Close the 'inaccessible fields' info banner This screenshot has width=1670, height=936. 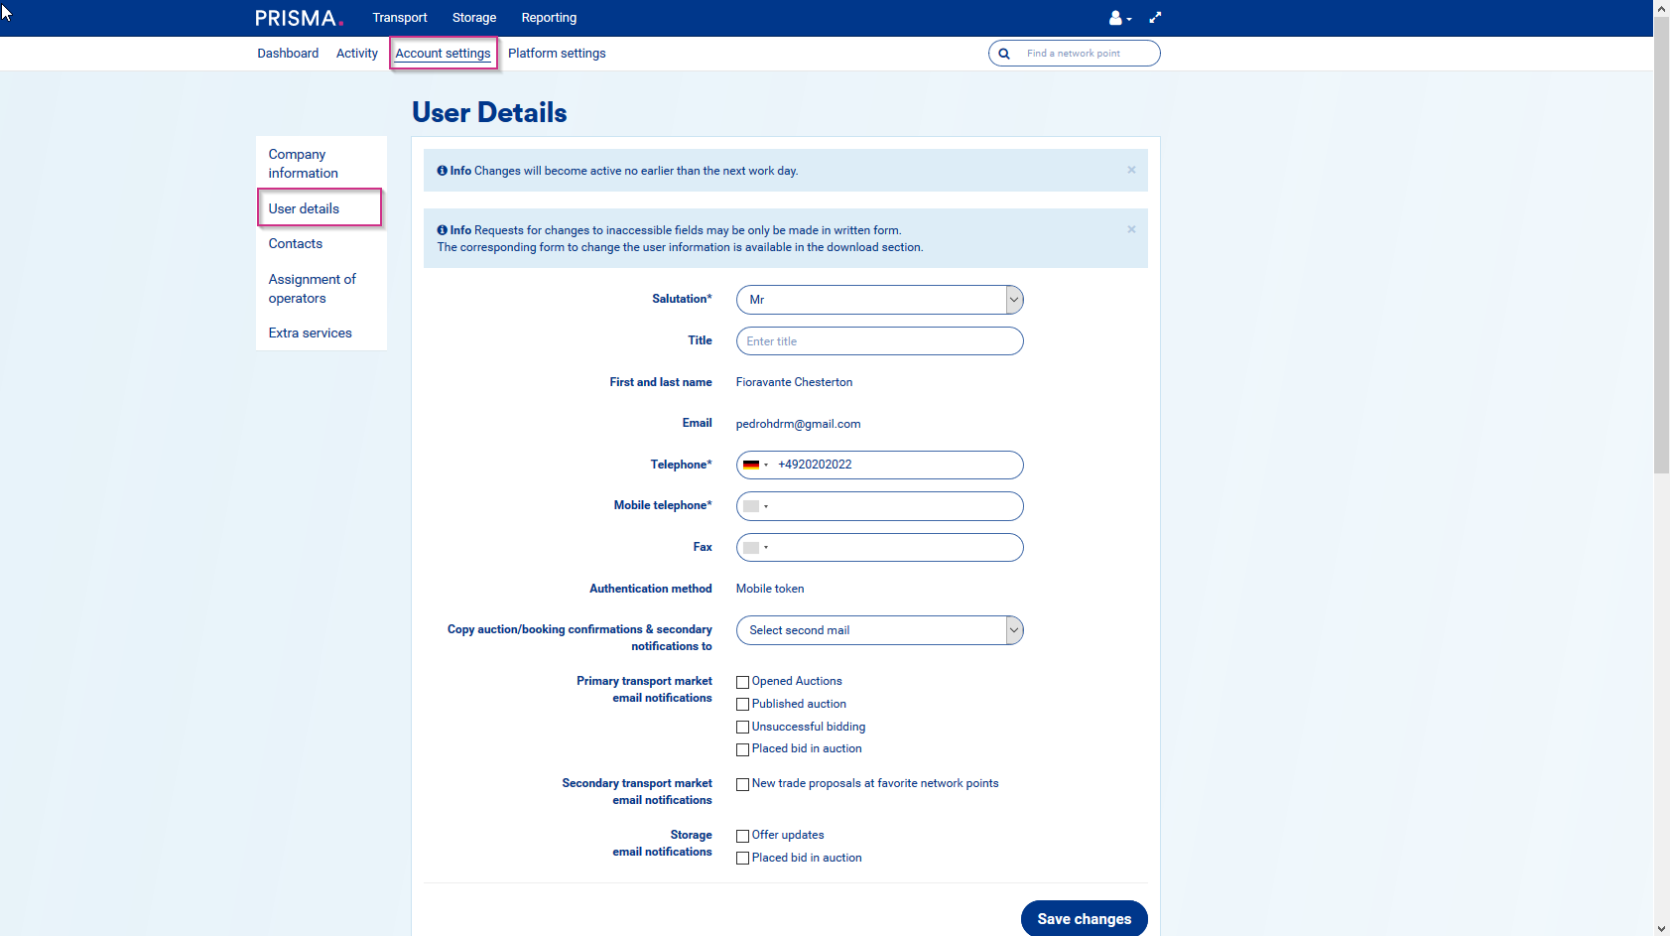[1131, 229]
